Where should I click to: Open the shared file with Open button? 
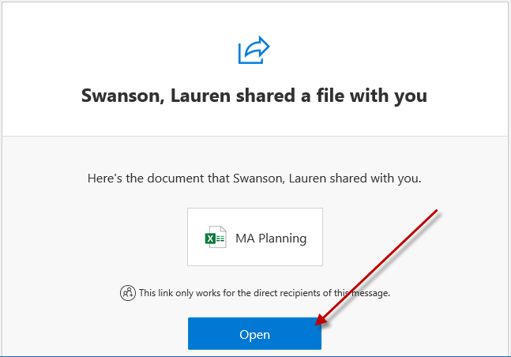pos(254,333)
